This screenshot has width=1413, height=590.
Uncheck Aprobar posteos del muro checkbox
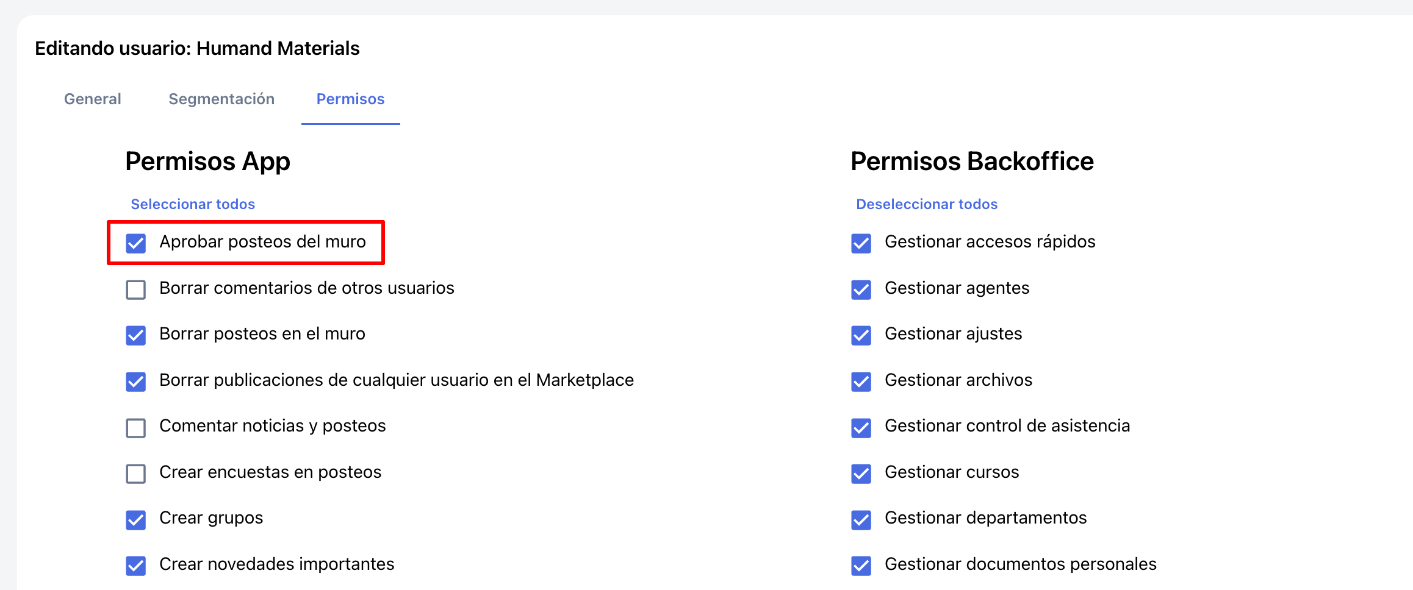tap(135, 243)
